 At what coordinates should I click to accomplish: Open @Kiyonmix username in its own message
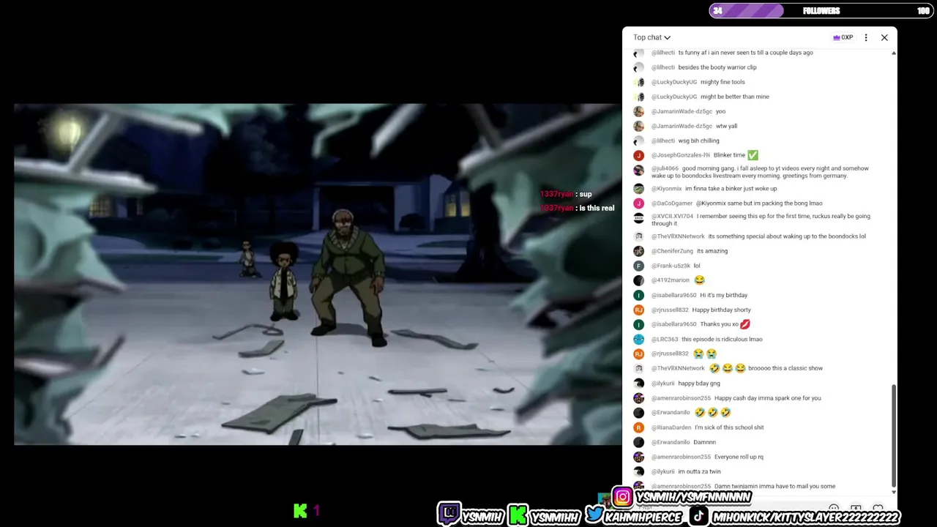pyautogui.click(x=666, y=189)
